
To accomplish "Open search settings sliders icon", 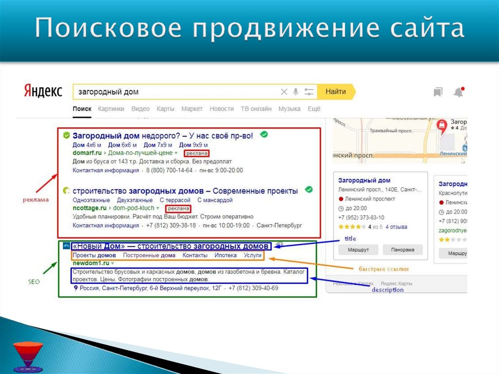I will coord(308,92).
